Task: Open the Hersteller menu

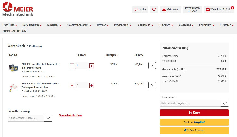Action: 227,25
